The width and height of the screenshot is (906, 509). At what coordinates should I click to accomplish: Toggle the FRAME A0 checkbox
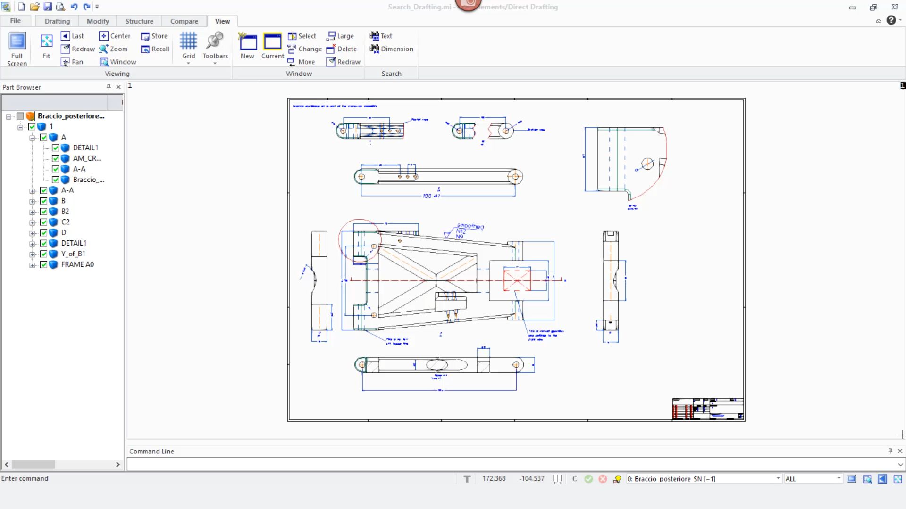pyautogui.click(x=44, y=264)
